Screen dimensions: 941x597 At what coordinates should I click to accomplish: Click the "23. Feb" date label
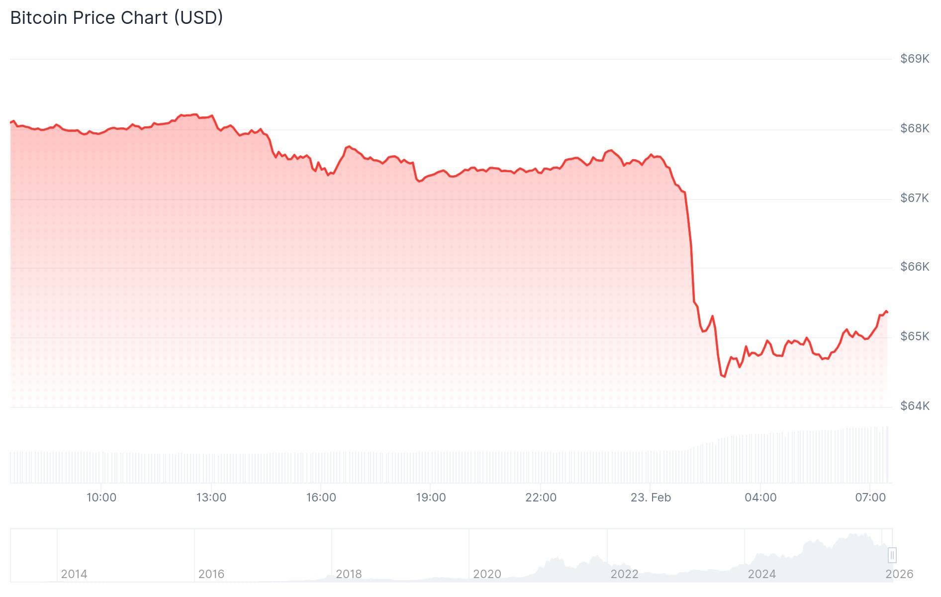[651, 497]
